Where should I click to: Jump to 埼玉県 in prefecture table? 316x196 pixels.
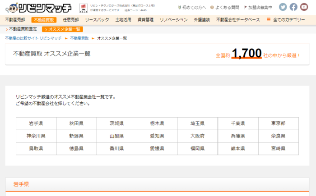tap(198, 123)
